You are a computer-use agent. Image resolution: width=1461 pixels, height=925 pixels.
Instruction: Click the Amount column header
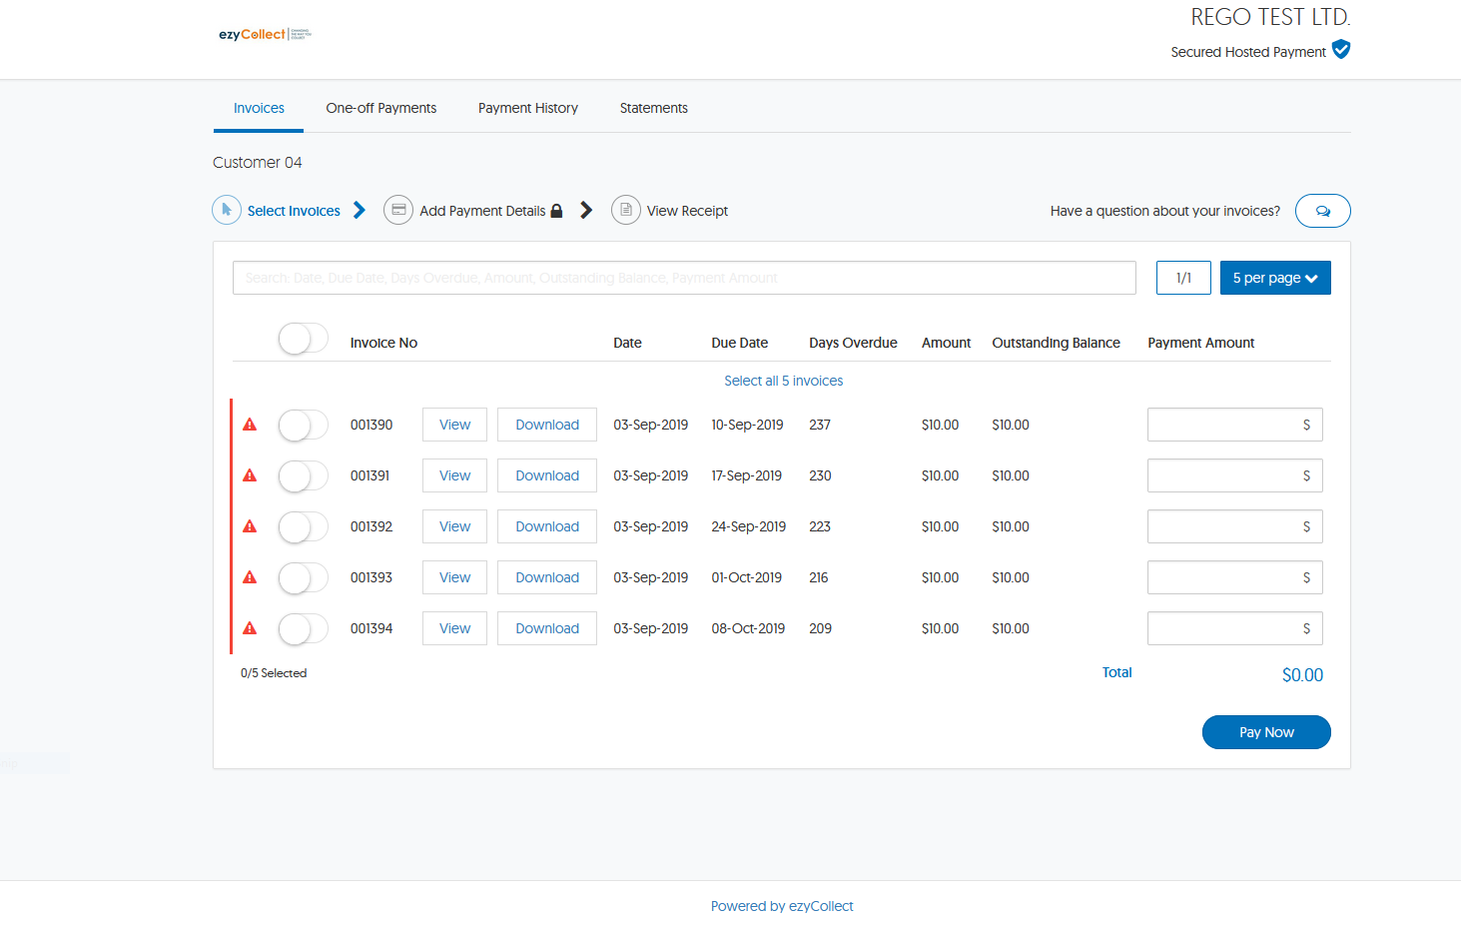[946, 343]
